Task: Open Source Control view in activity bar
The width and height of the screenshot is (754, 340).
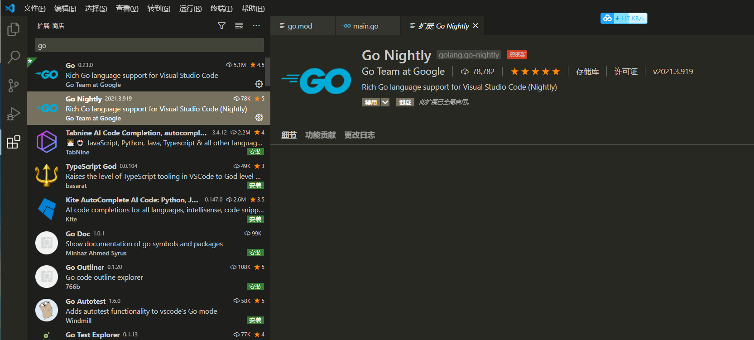Action: point(14,86)
